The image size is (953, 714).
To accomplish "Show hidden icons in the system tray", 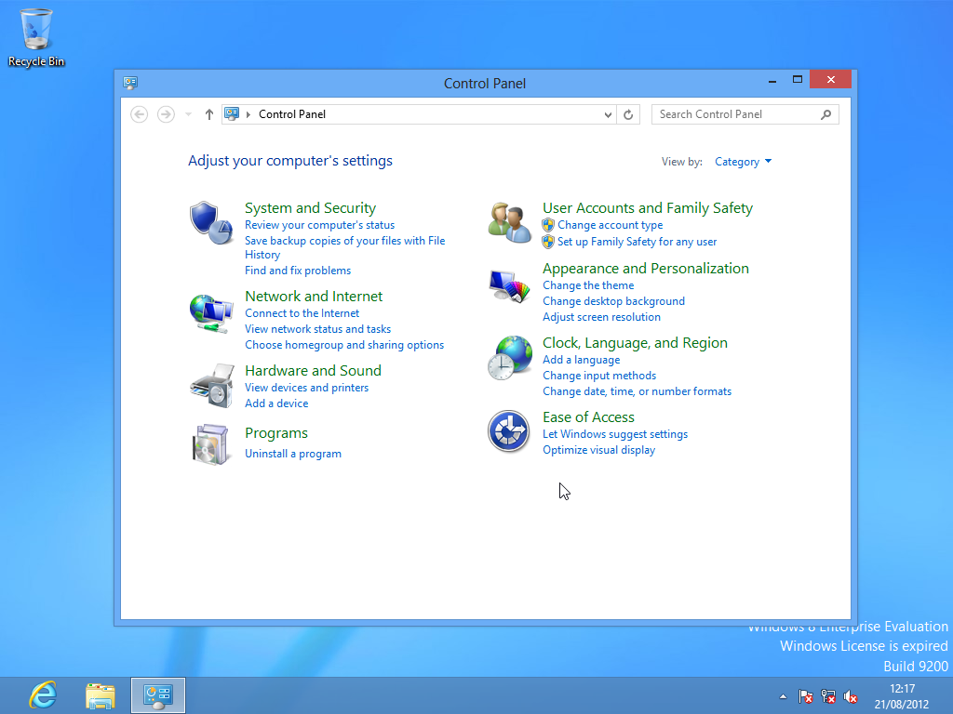I will click(783, 696).
